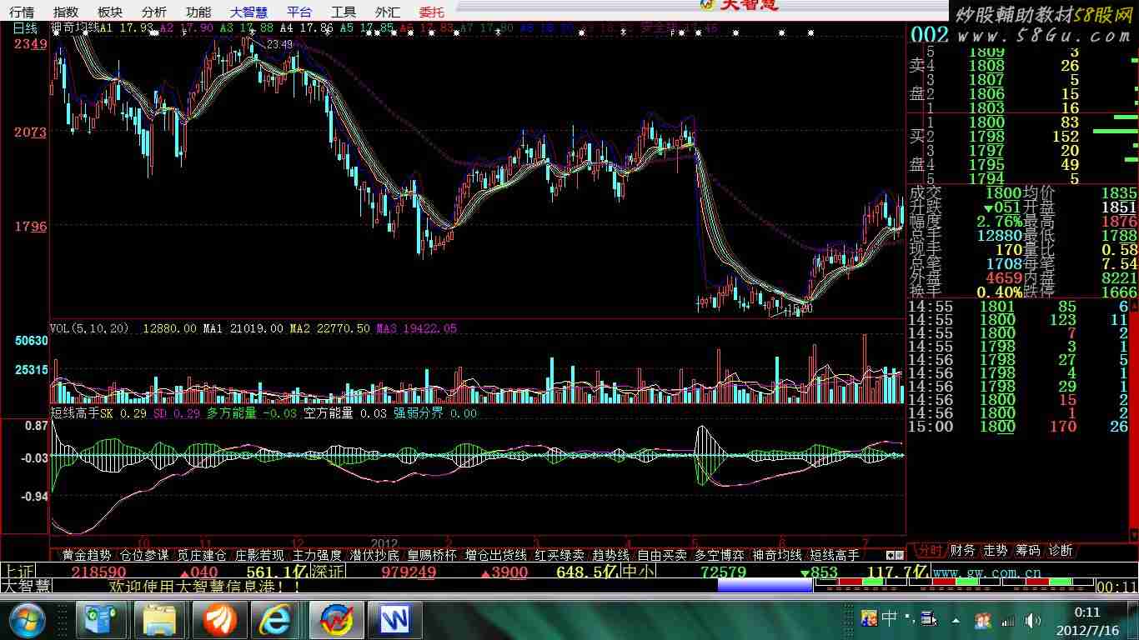Open Windows Explorer folder from taskbar
The image size is (1139, 640).
click(162, 620)
